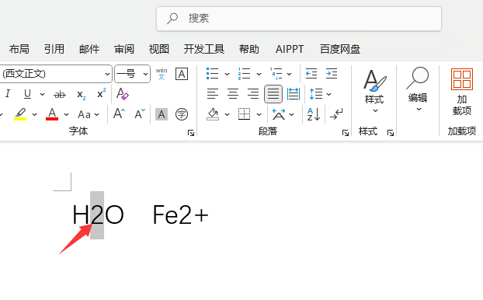The width and height of the screenshot is (483, 300).
Task: Open font color dropdown arrow
Action: (x=66, y=114)
